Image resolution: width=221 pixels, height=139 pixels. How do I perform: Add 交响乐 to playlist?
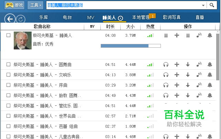177,75
